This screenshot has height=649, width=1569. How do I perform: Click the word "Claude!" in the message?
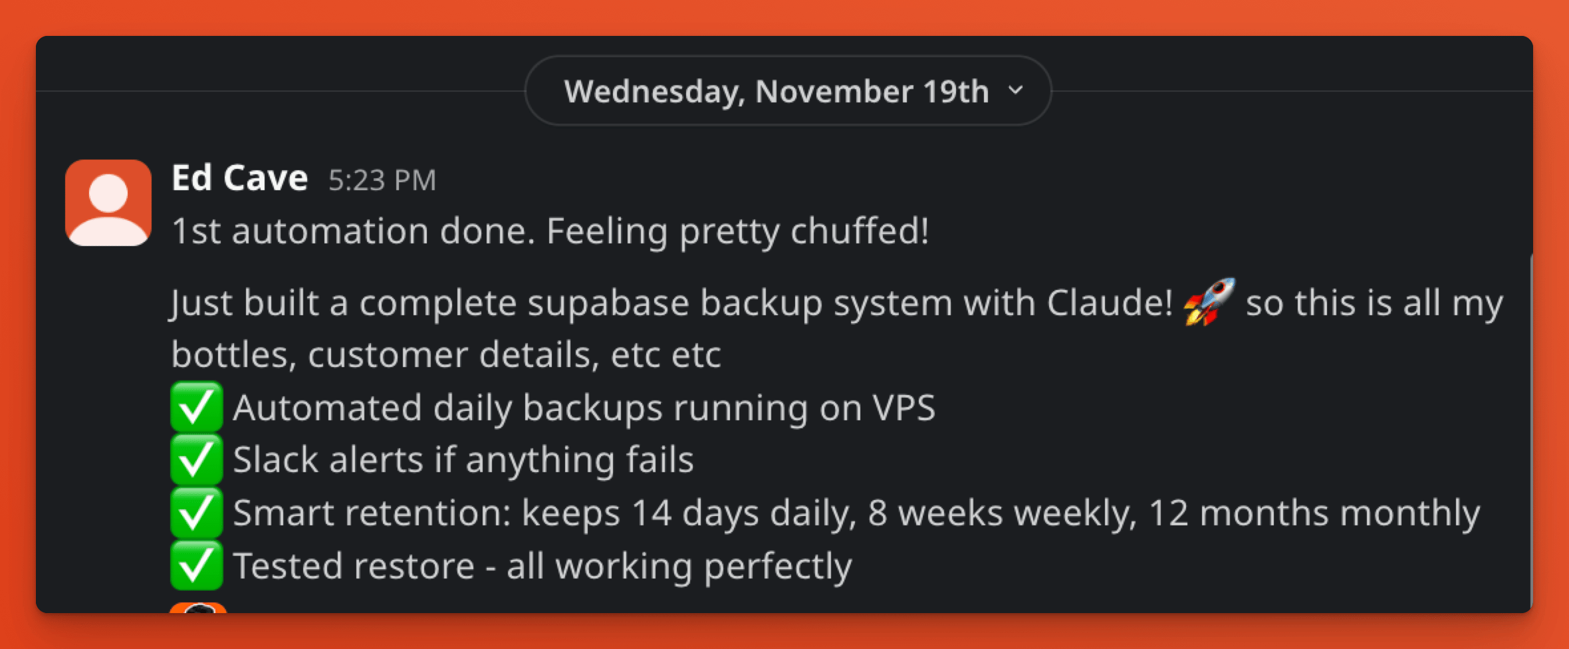(x=1109, y=303)
